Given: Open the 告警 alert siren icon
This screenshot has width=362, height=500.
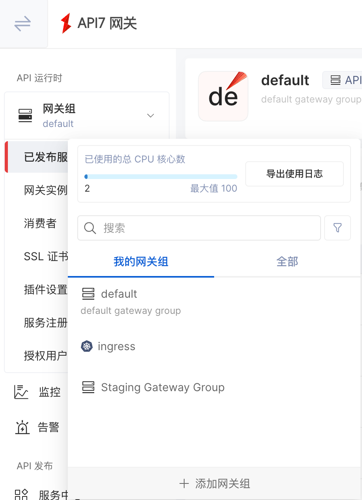Looking at the screenshot, I should coord(22,427).
